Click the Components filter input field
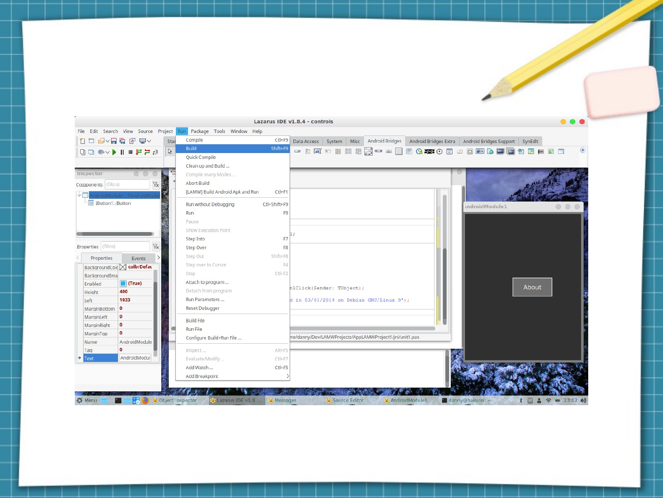Screen dimensions: 663x498 [x=127, y=184]
